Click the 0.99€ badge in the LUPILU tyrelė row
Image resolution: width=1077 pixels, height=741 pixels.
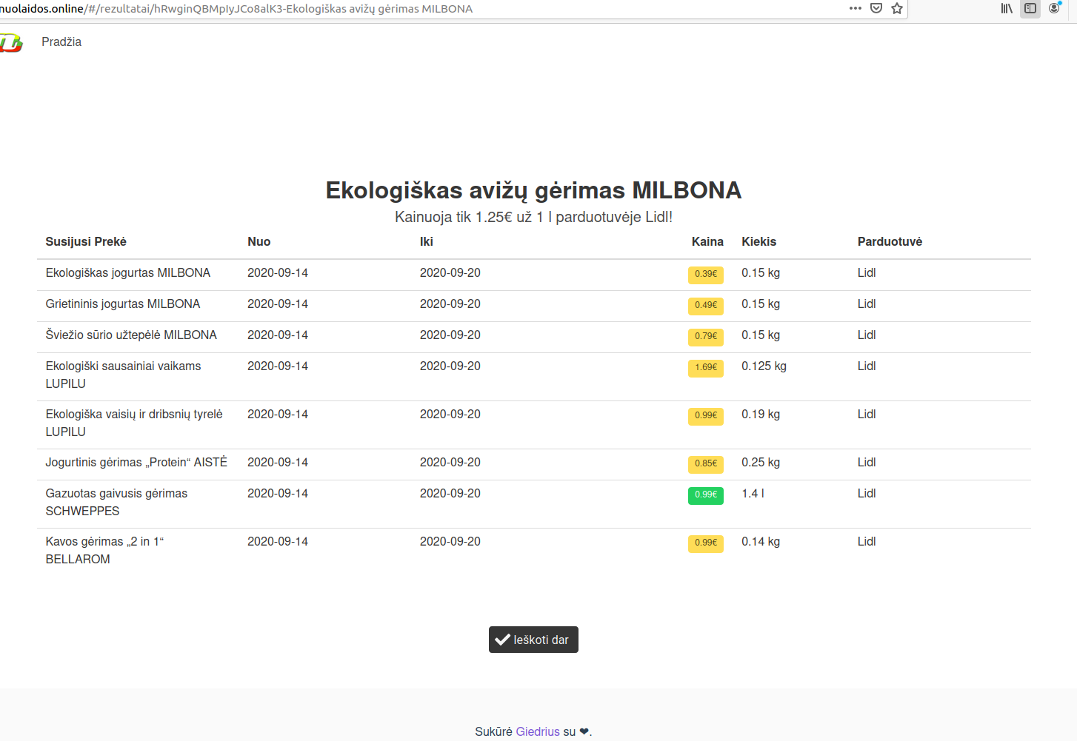[x=706, y=415]
